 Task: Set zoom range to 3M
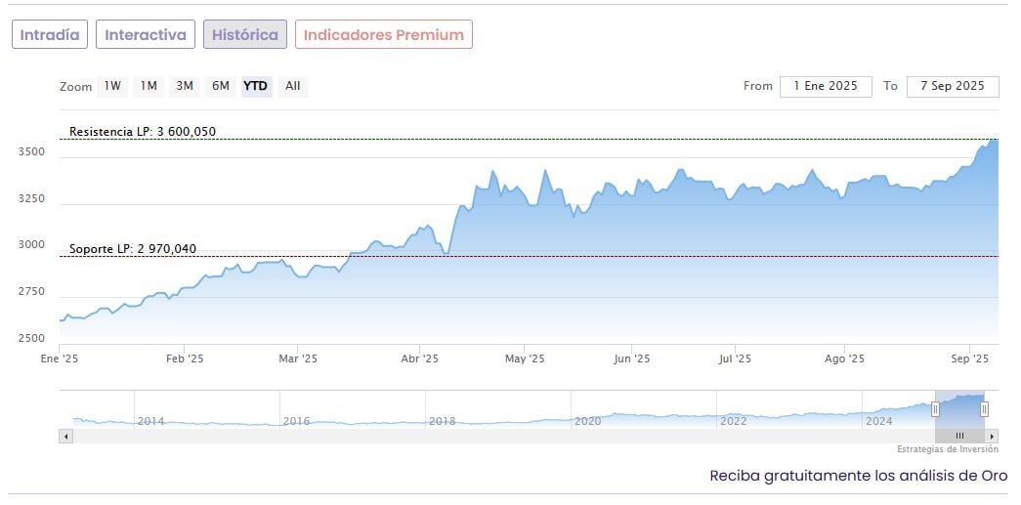(185, 86)
